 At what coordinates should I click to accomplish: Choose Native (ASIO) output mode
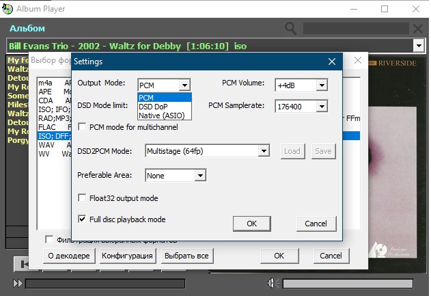165,116
